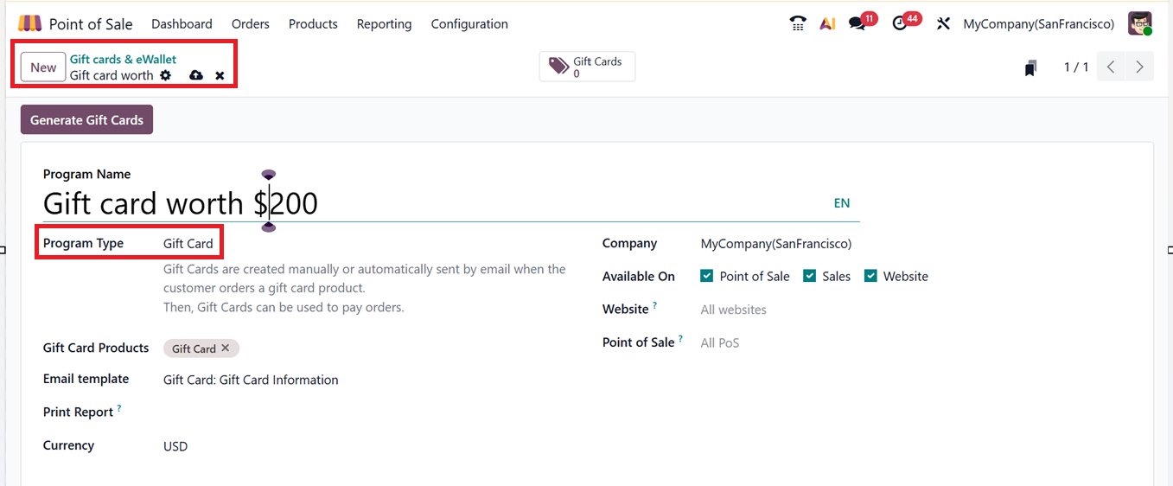Open the Email template dropdown field
The width and height of the screenshot is (1173, 486).
point(251,380)
